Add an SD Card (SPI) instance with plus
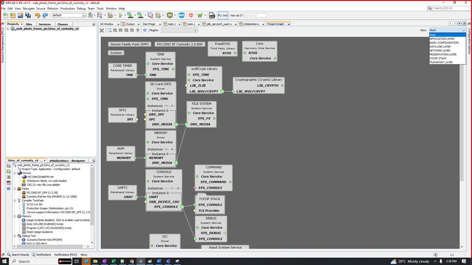 click(x=172, y=106)
